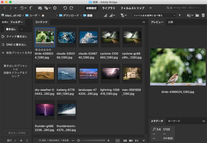Viewport: 207px width, 143px height.
Task: Click クイック書き出し preset
Action: [x=16, y=37]
